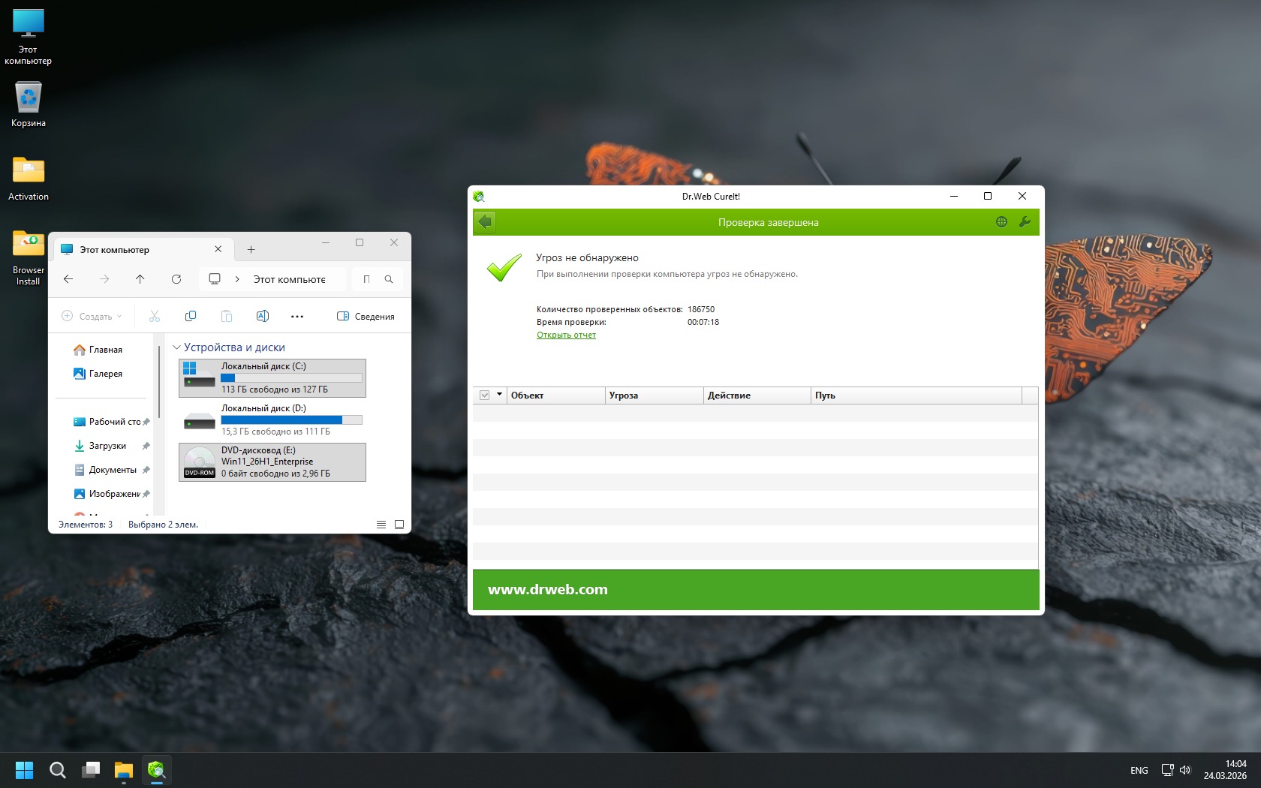Click the Explorer address bar path

pos(289,279)
